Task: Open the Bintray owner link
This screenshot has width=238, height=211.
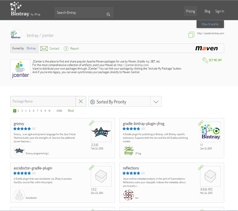Action: [x=31, y=48]
